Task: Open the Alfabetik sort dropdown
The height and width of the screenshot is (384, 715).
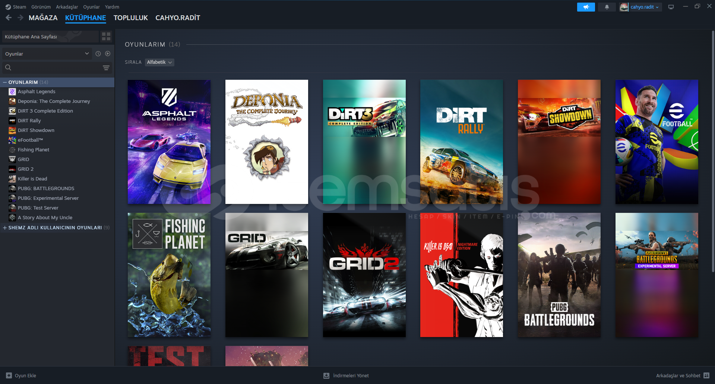Action: (159, 62)
